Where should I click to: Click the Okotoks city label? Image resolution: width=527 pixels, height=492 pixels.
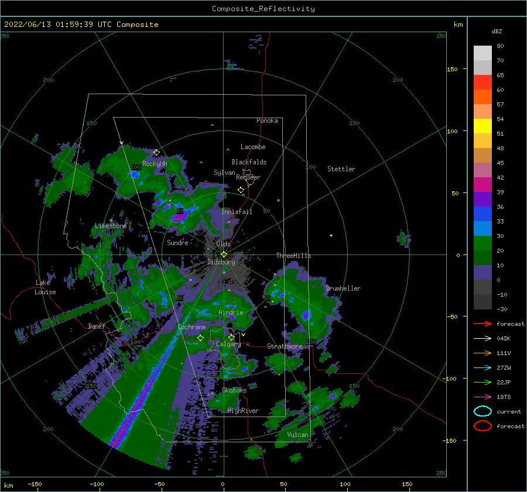235,390
